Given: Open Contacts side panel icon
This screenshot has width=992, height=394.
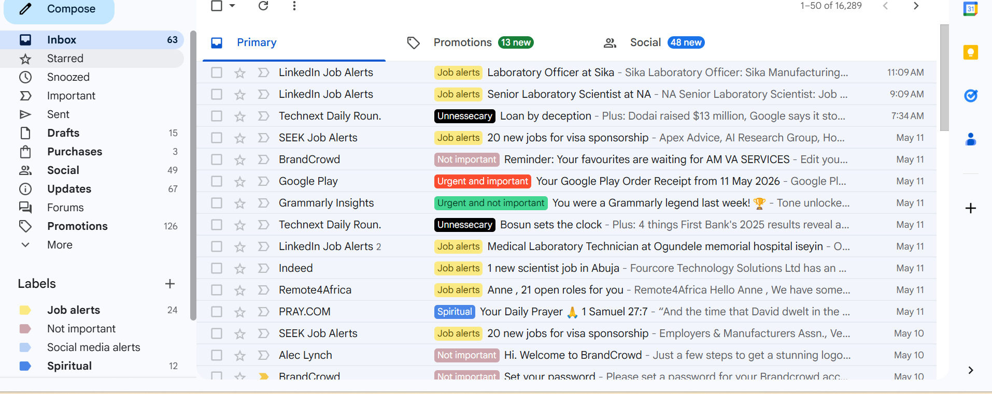Looking at the screenshot, I should 970,139.
